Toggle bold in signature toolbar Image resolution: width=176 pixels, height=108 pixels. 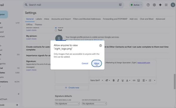pos(114,80)
